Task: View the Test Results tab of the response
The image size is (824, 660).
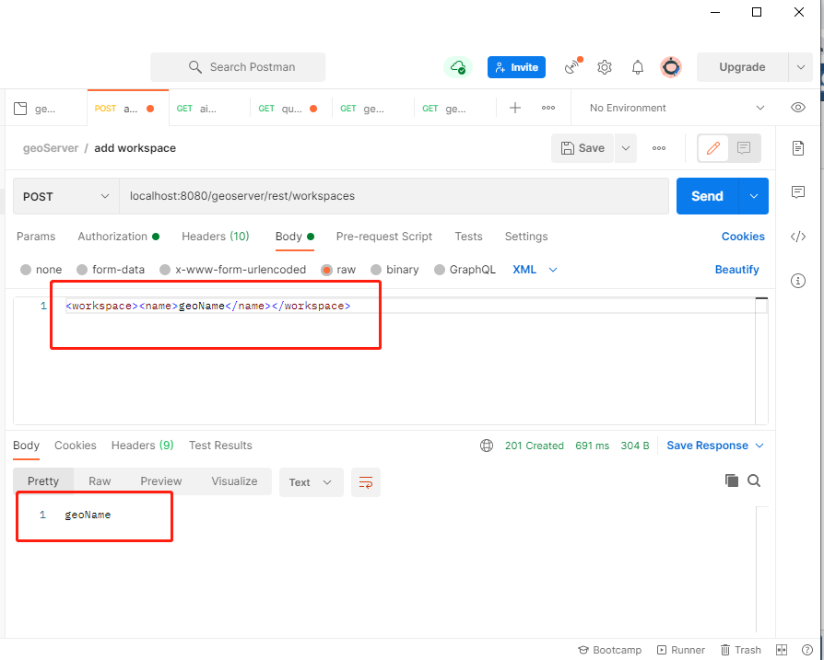Action: click(220, 446)
